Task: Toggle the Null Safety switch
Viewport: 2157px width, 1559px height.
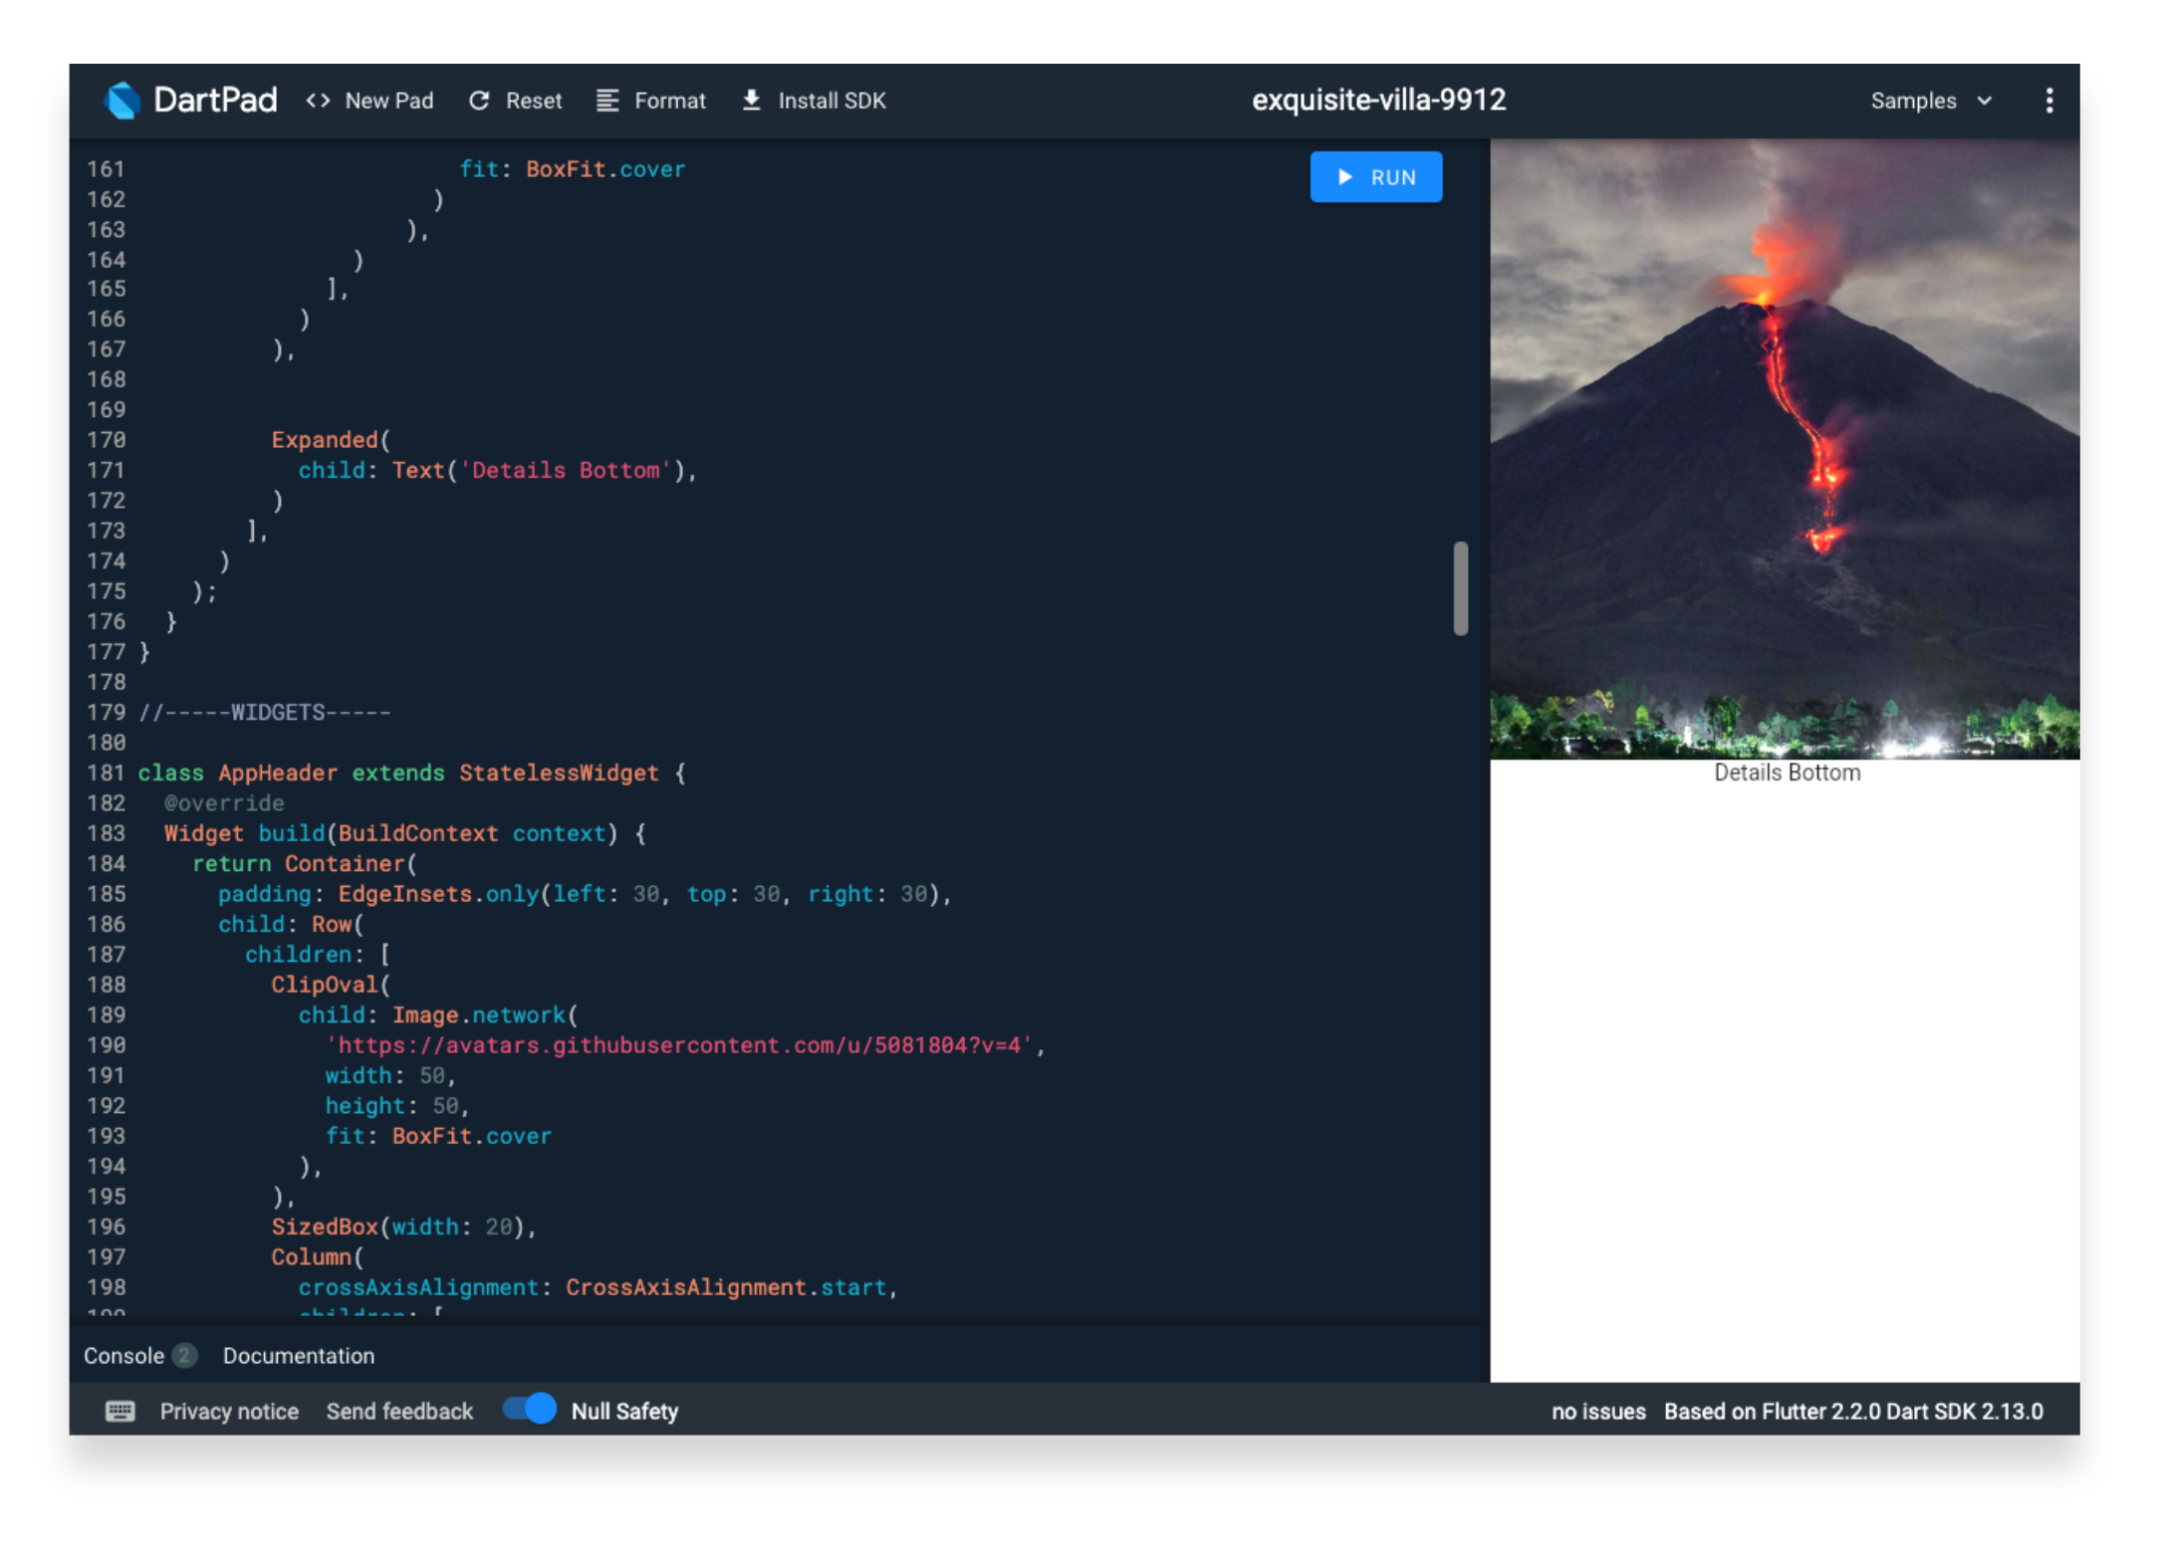Action: click(x=530, y=1409)
